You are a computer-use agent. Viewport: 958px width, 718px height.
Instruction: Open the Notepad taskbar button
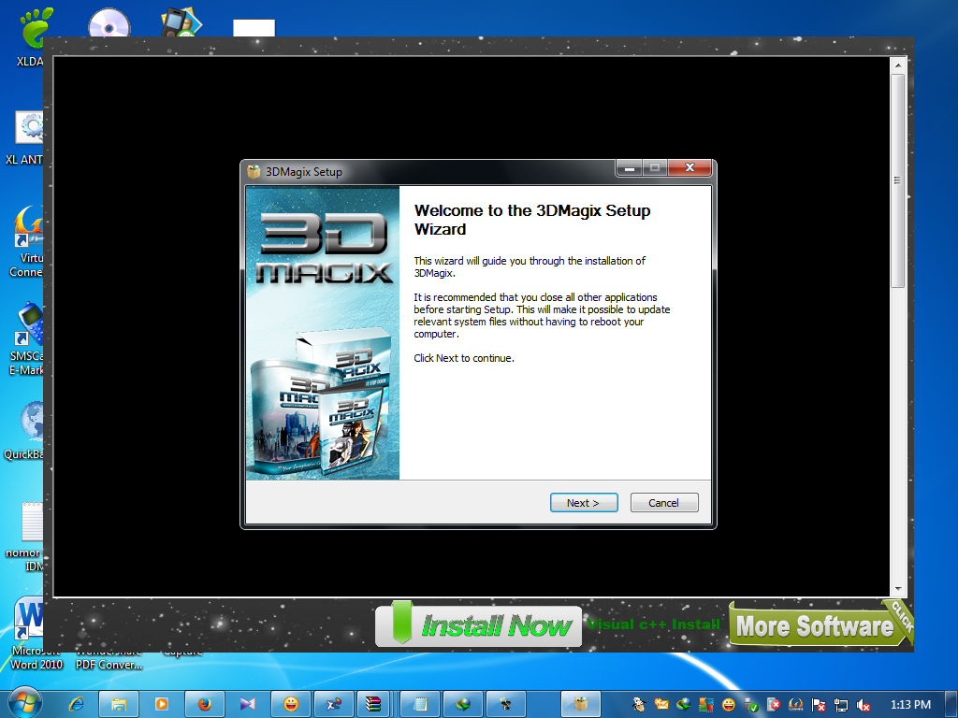[x=420, y=704]
